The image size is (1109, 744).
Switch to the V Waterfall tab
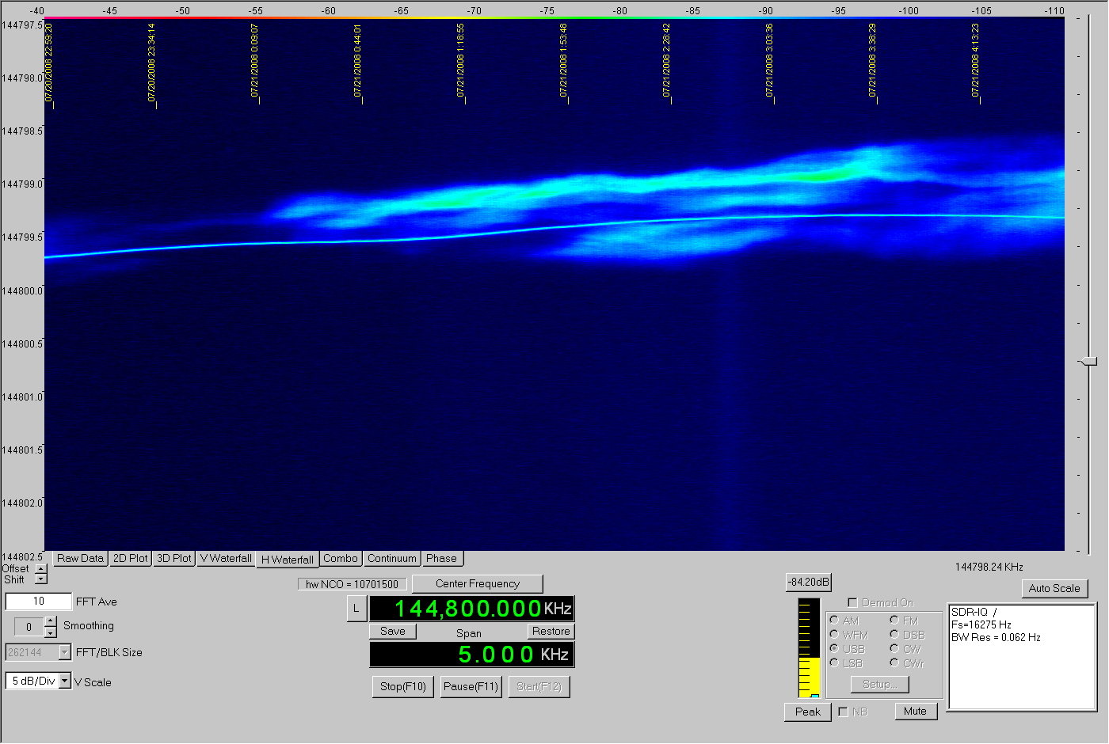226,559
